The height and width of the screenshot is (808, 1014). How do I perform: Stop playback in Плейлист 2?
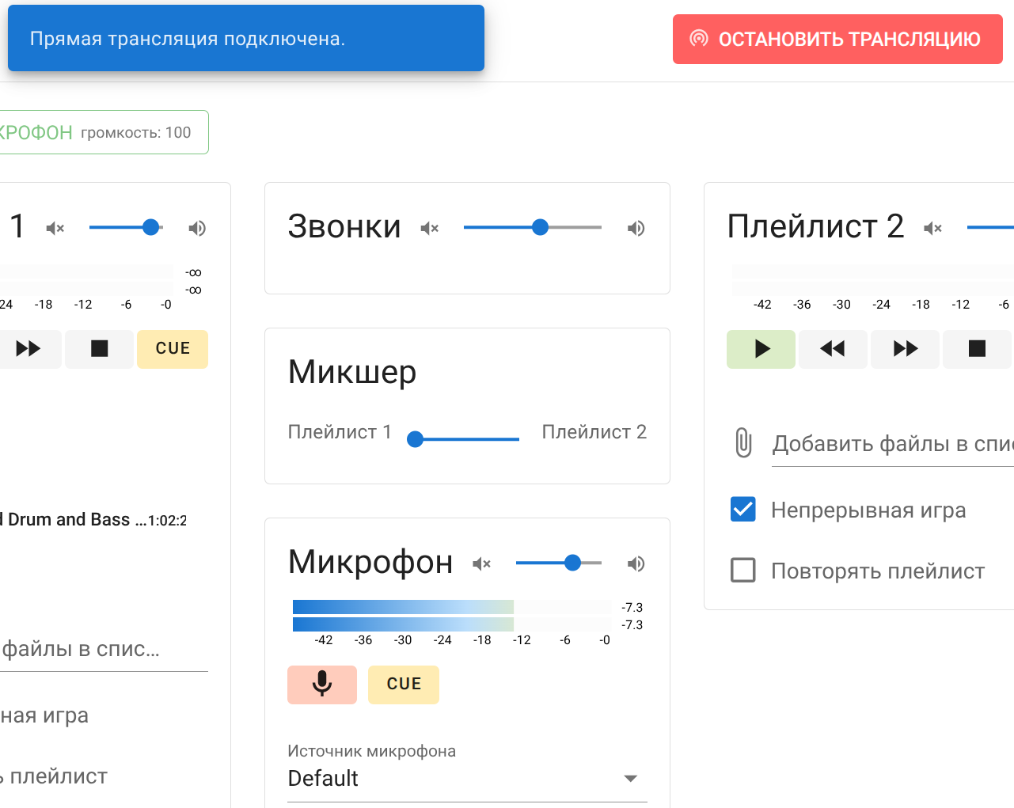(977, 349)
